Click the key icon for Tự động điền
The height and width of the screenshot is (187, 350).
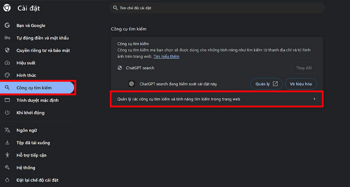click(7, 38)
